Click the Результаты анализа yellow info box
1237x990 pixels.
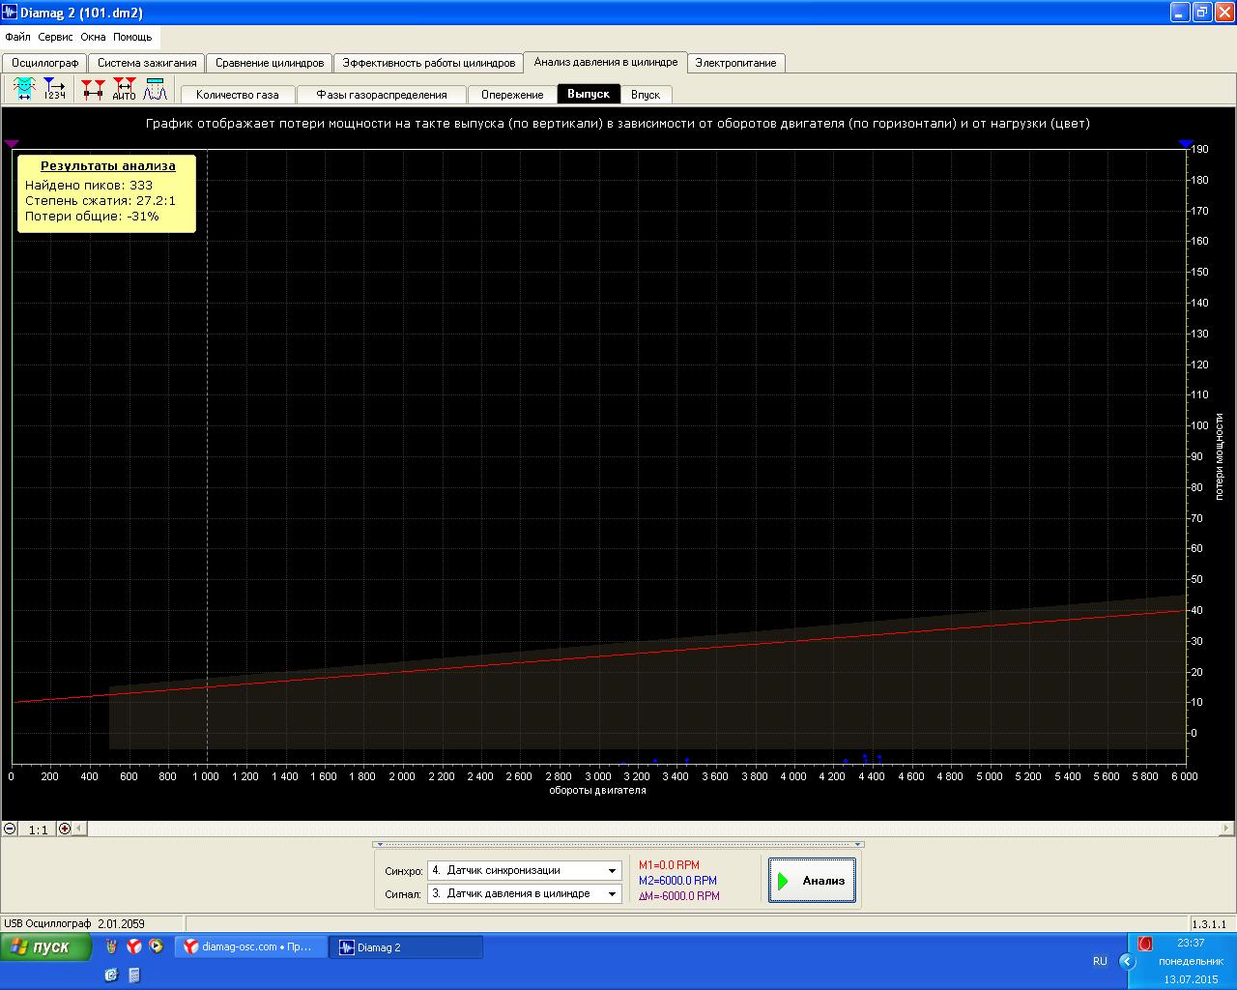106,193
